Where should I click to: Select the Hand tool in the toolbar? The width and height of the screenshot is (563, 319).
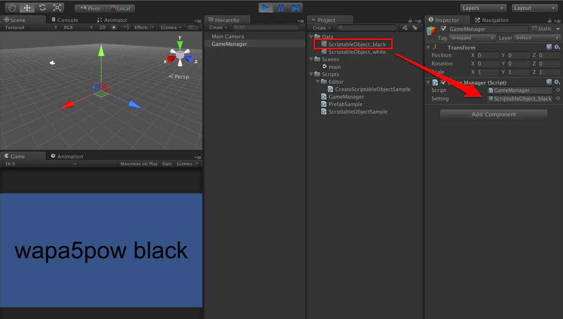tap(12, 8)
